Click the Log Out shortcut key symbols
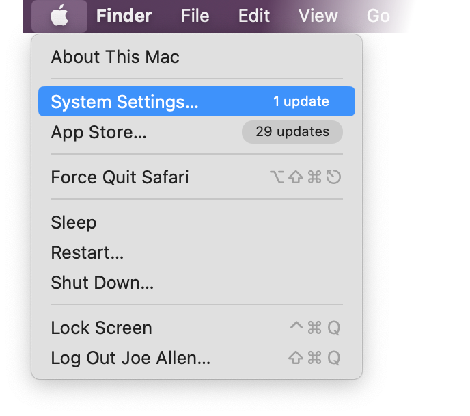470x416 pixels. (314, 358)
